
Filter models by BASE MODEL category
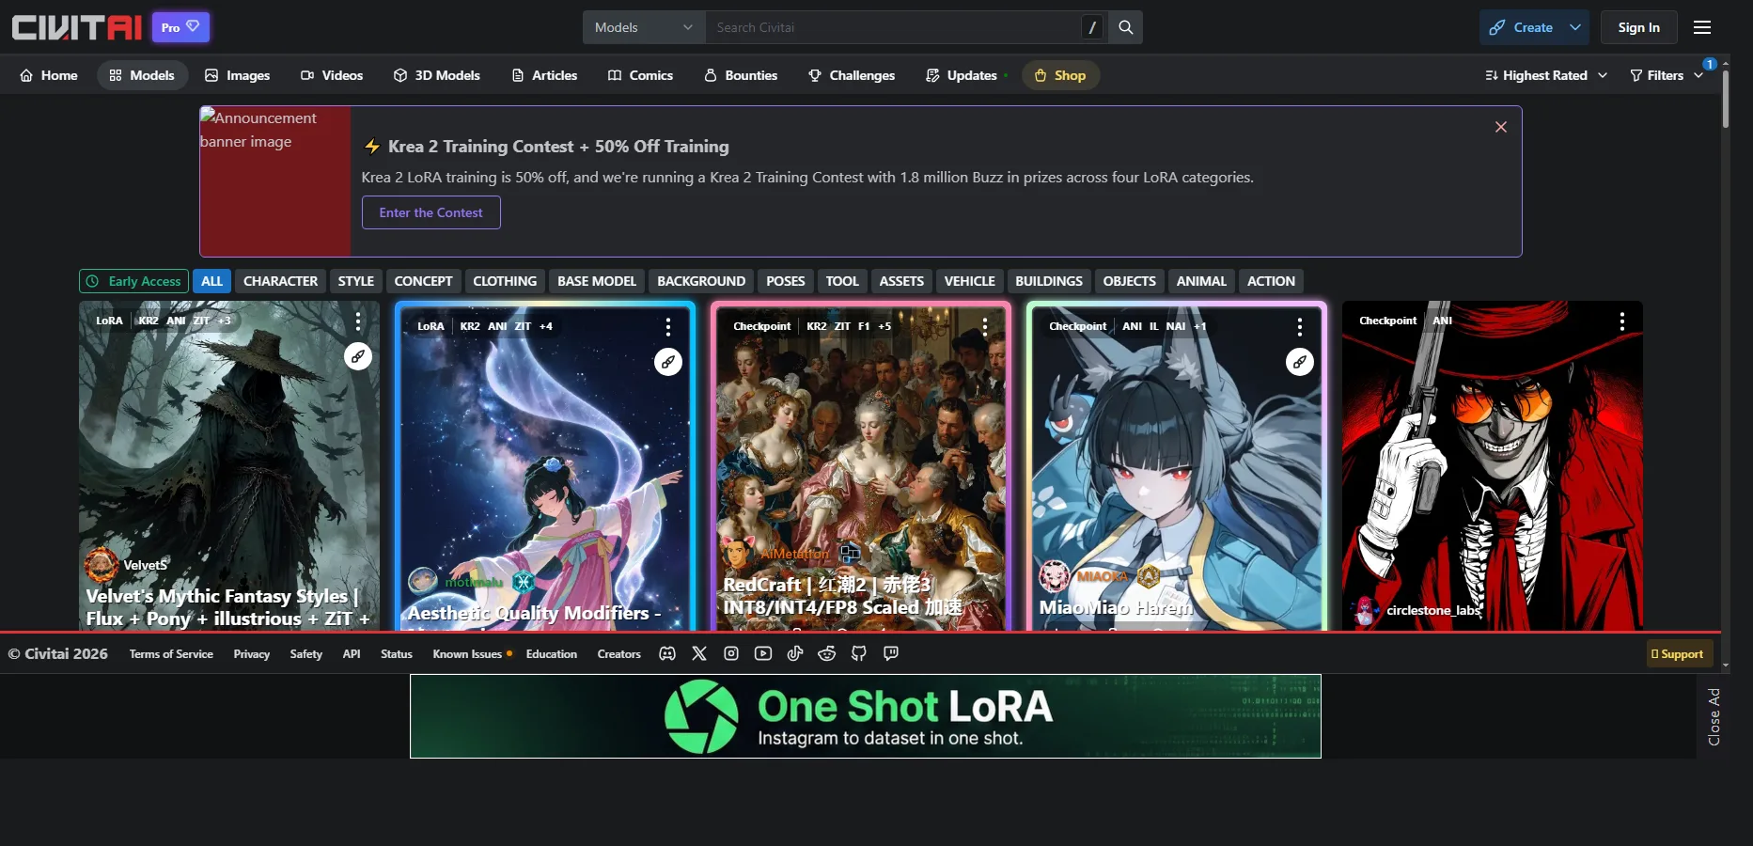[597, 281]
